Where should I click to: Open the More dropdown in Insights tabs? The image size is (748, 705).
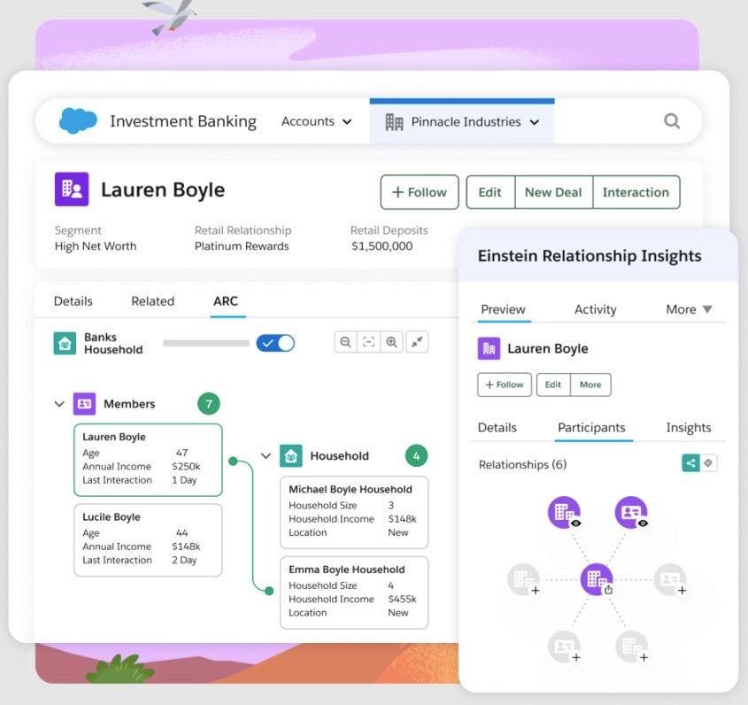click(x=689, y=309)
